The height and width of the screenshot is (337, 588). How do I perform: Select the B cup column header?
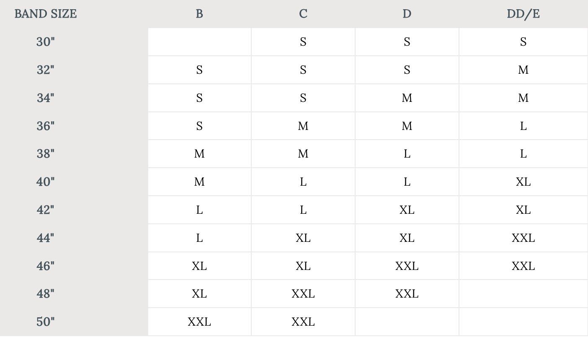point(199,14)
